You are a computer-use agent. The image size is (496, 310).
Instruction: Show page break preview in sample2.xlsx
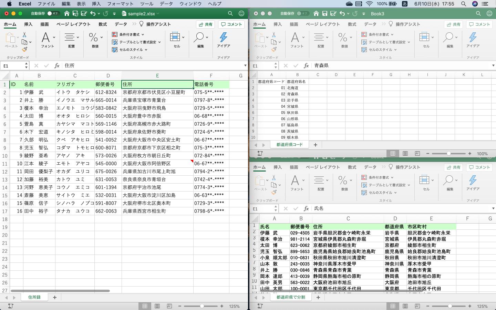coord(169,306)
